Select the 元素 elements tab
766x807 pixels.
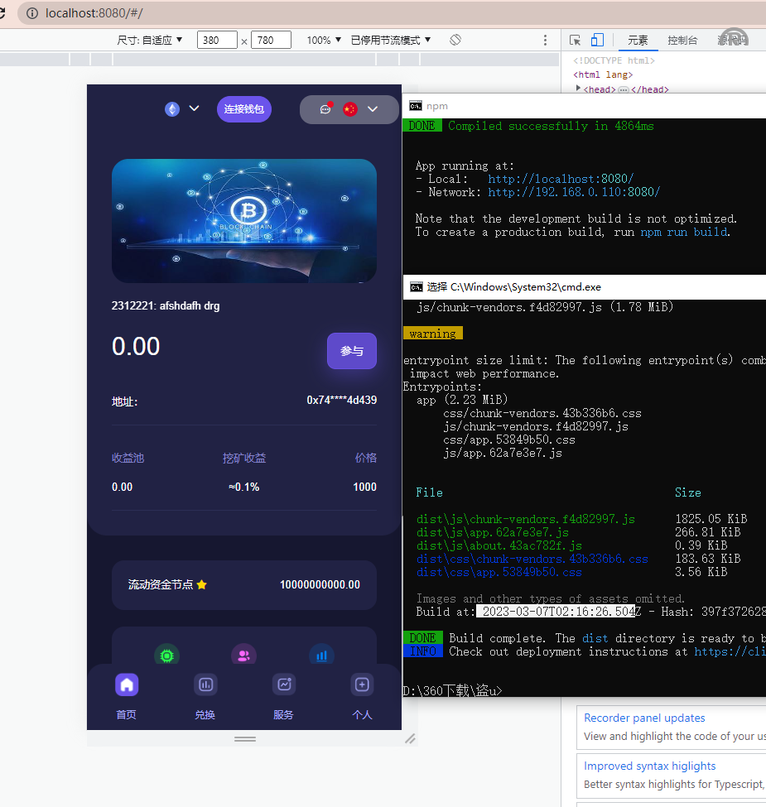[638, 40]
